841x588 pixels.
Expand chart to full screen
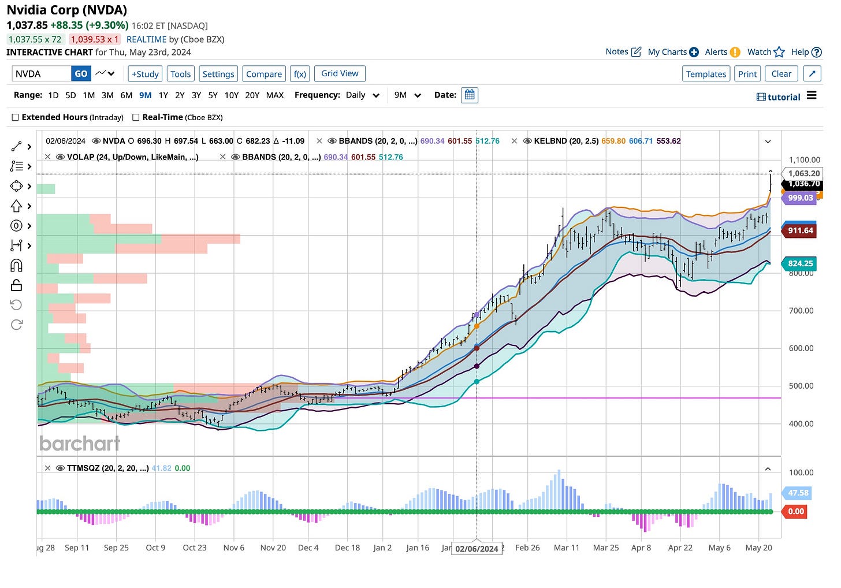click(812, 74)
